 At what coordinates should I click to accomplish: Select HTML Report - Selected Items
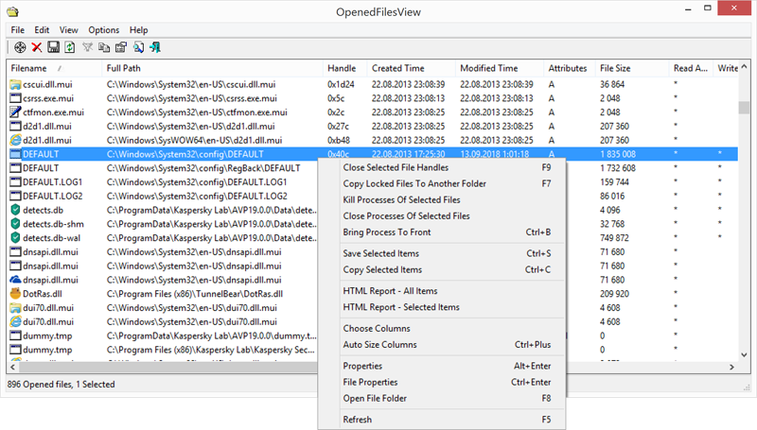click(441, 307)
